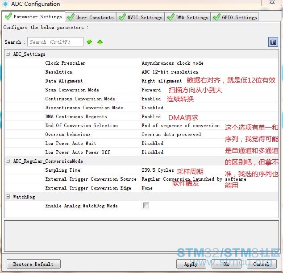The width and height of the screenshot is (283, 273).
Task: Select External Trigger Conversion Source label
Action: [x=91, y=179]
